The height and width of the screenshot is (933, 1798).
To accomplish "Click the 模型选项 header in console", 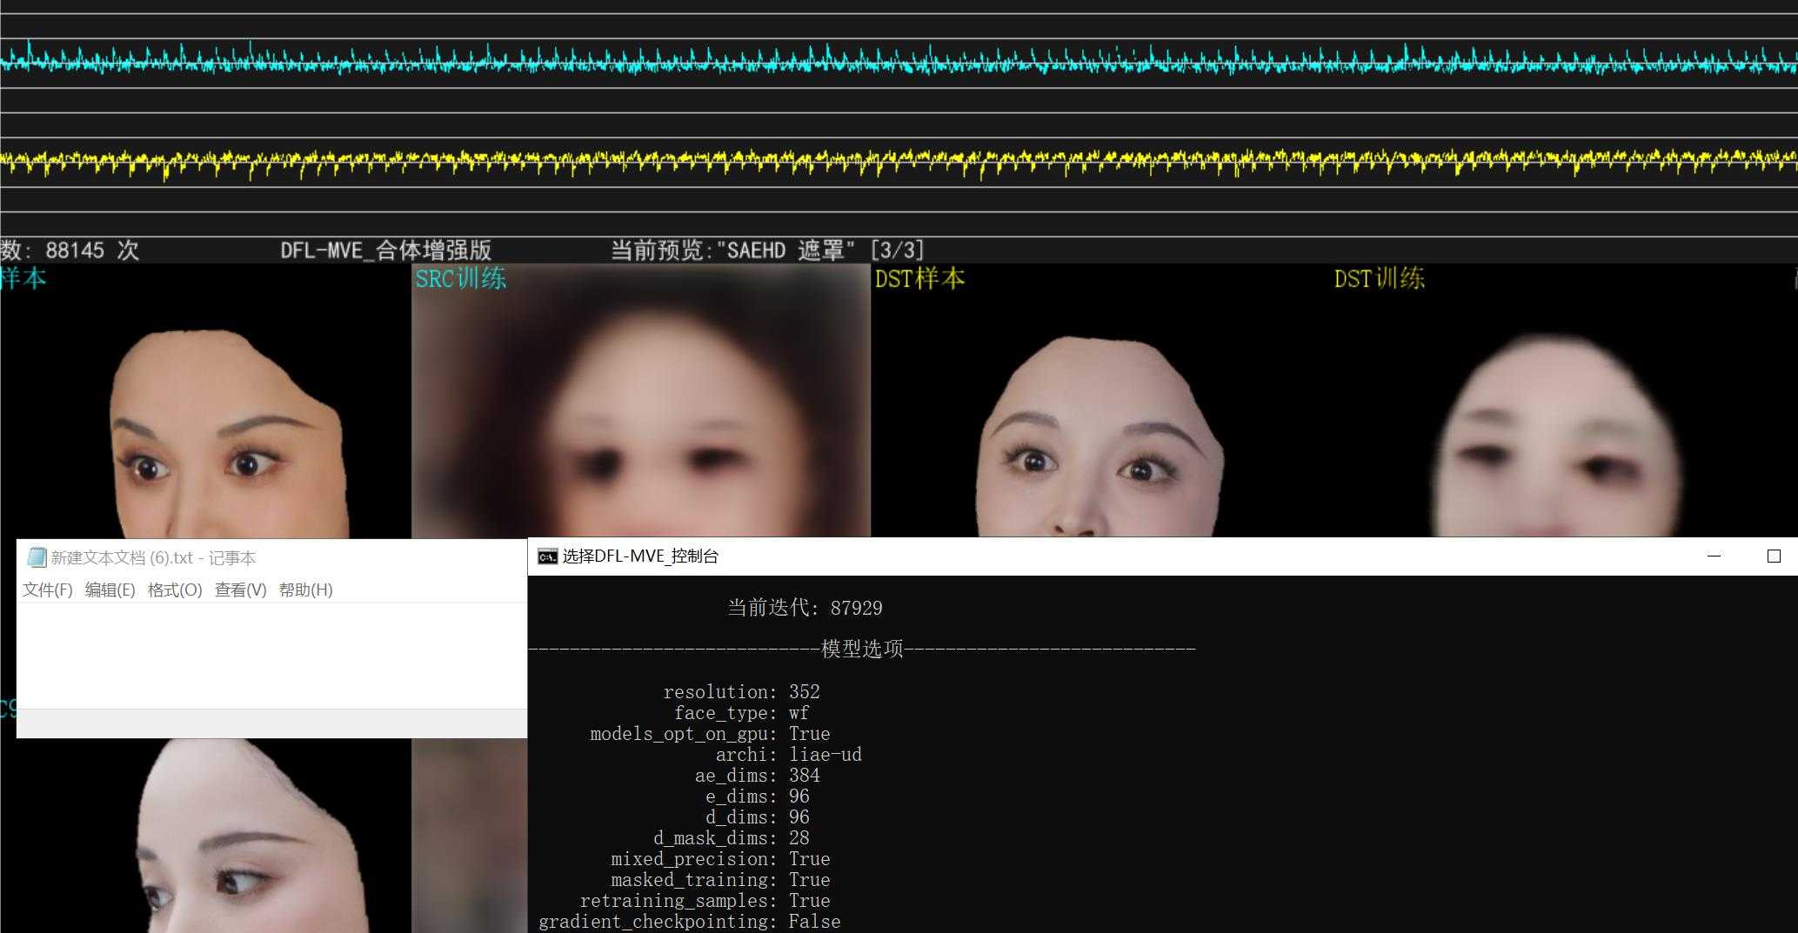I will 862,649.
